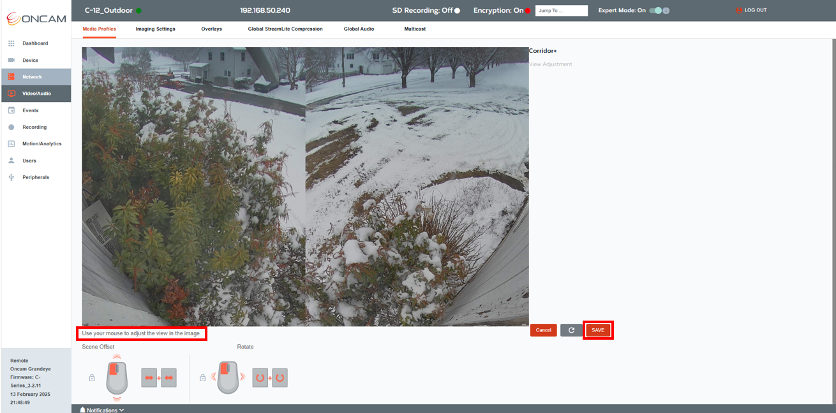Click the Rotate label
836x413 pixels.
point(245,347)
